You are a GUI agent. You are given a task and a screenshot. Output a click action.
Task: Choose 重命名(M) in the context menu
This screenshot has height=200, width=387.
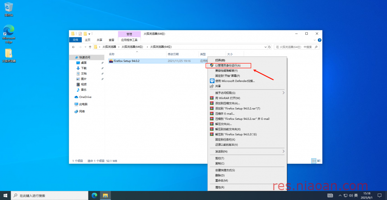pos(247,180)
